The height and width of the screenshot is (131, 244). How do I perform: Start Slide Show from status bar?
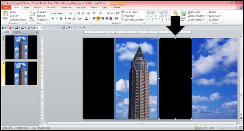206,128
